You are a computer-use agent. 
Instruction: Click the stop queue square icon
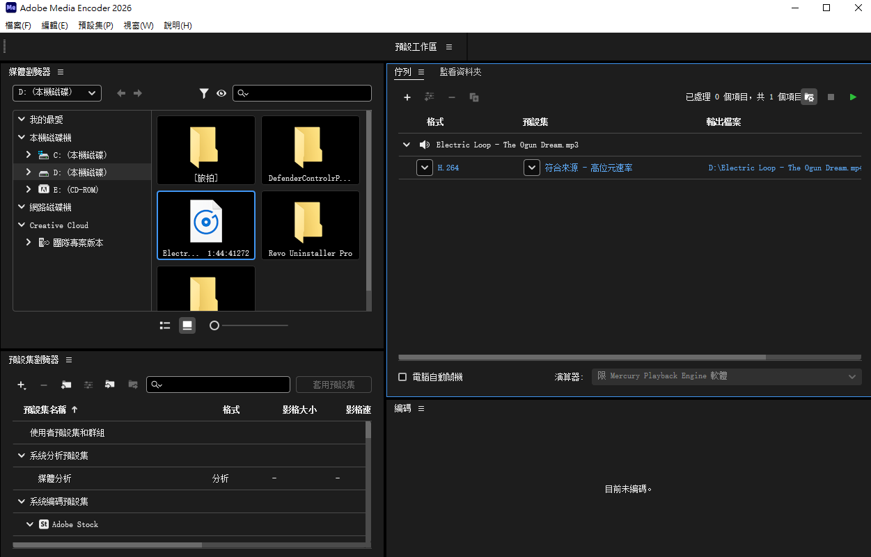click(831, 97)
